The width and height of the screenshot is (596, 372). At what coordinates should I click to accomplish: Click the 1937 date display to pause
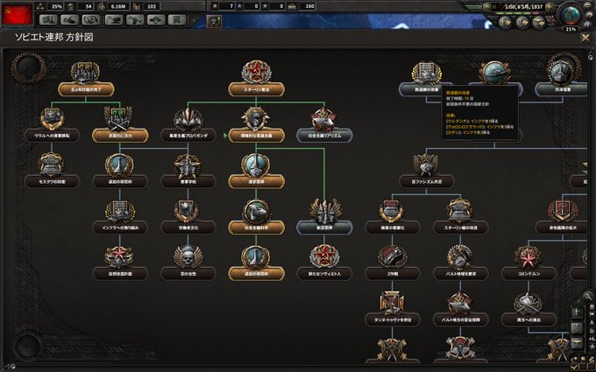coord(523,7)
